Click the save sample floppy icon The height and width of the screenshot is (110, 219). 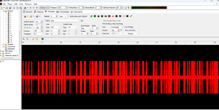pyautogui.click(x=37, y=16)
